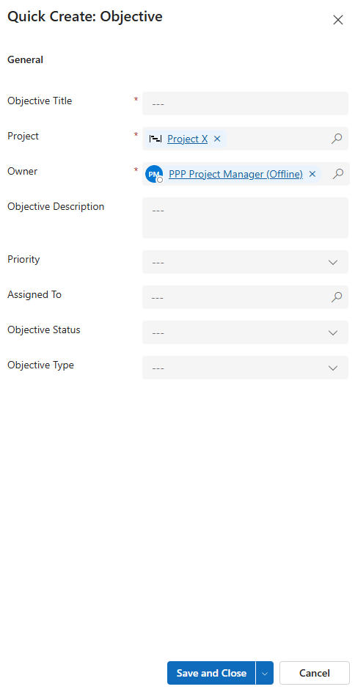Viewport: 355px width, 692px height.
Task: Click the Cancel button
Action: tap(315, 673)
